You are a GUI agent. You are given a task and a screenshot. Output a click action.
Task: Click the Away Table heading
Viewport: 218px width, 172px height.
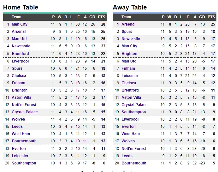(x=130, y=7)
